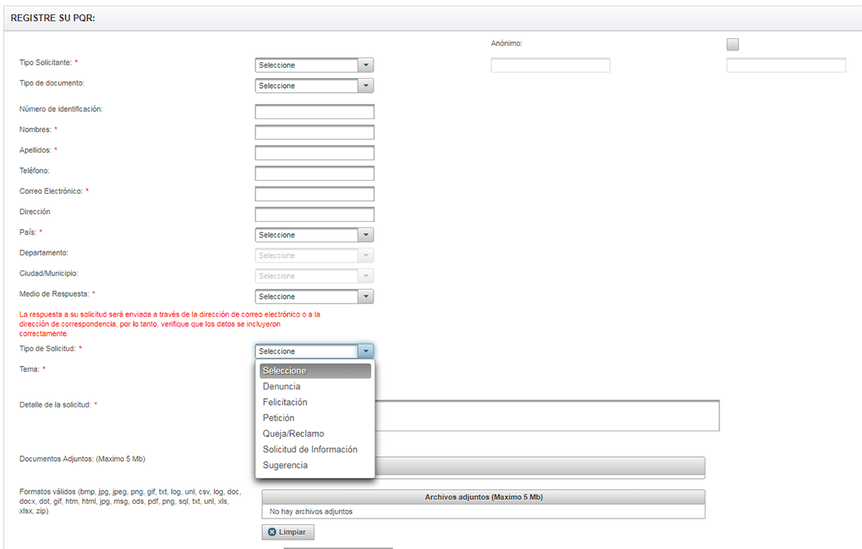Click the Número de identificación field

click(x=314, y=112)
